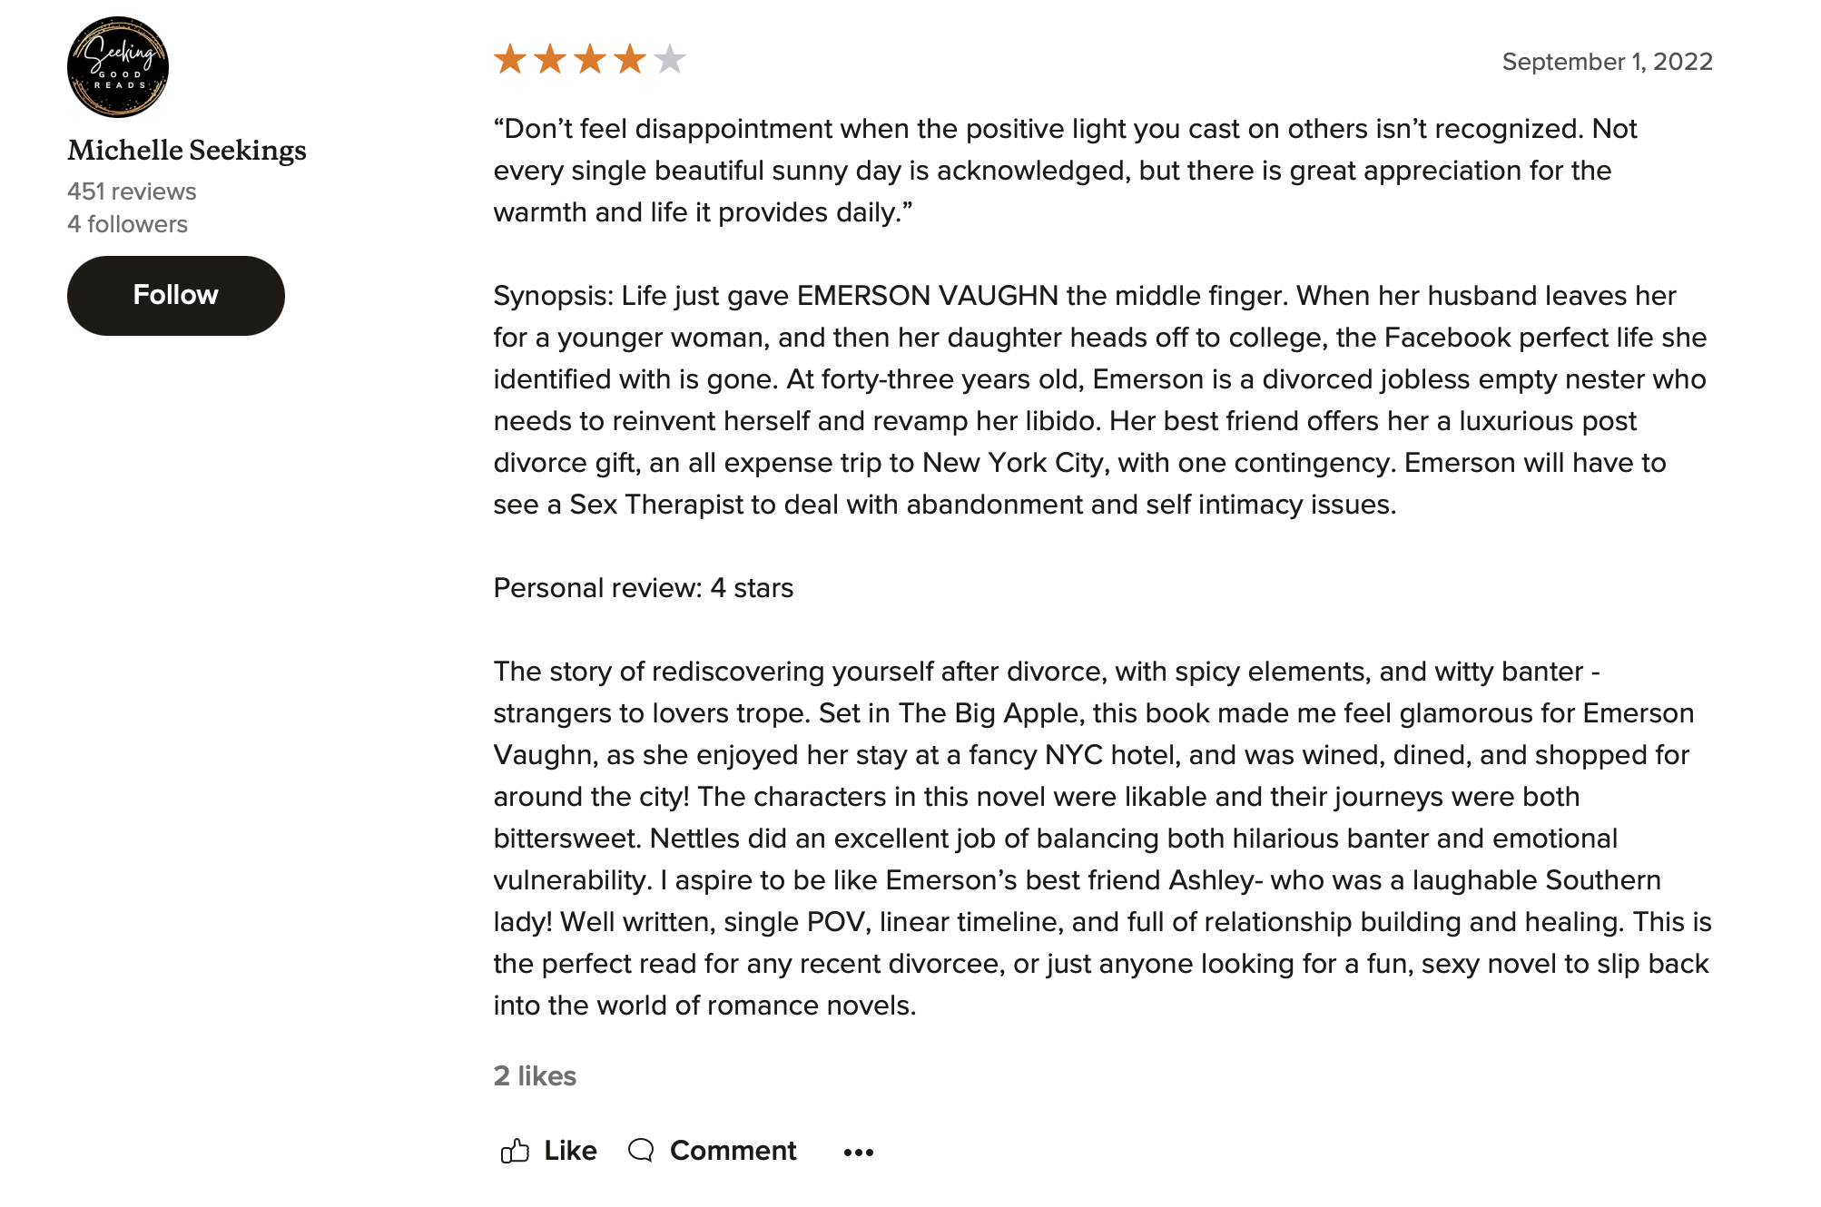
Task: Open the September 1, 2022 date link
Action: point(1607,62)
